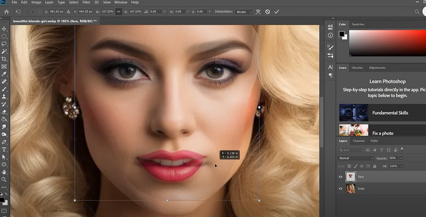Select the Clone Stamp tool
The width and height of the screenshot is (426, 217).
point(4,97)
